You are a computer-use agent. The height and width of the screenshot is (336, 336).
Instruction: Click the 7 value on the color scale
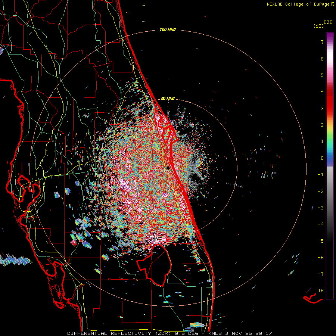[x=322, y=42]
